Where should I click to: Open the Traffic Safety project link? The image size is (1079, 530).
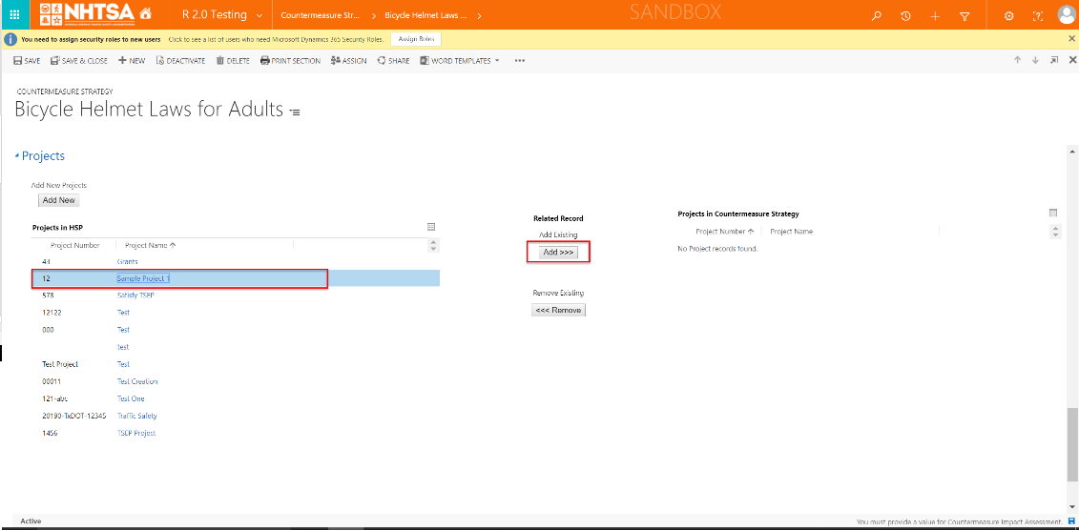coord(136,416)
